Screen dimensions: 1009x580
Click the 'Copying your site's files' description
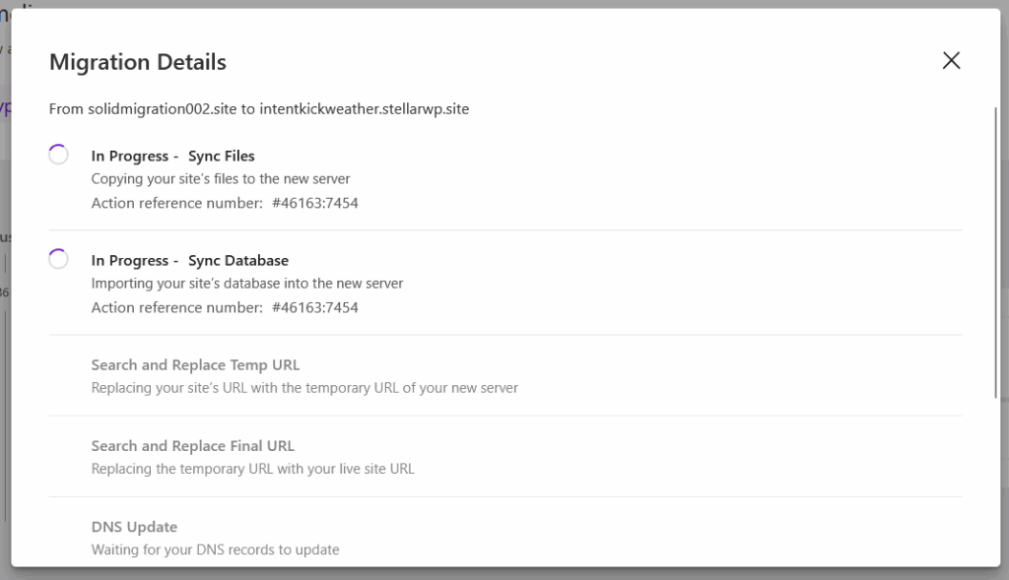(x=221, y=179)
